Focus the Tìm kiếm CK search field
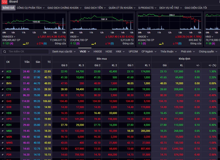The image size is (220, 160). (x=27, y=52)
